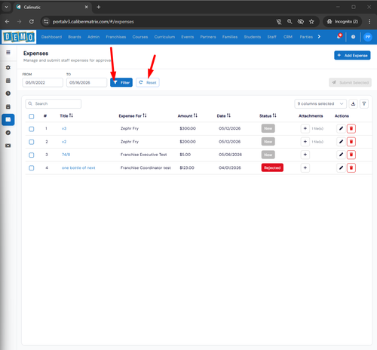Click the download export icon
The width and height of the screenshot is (377, 350).
353,103
